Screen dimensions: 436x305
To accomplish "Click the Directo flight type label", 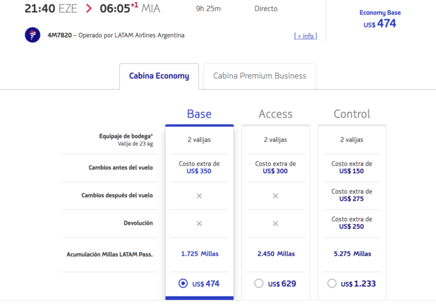I will click(266, 9).
